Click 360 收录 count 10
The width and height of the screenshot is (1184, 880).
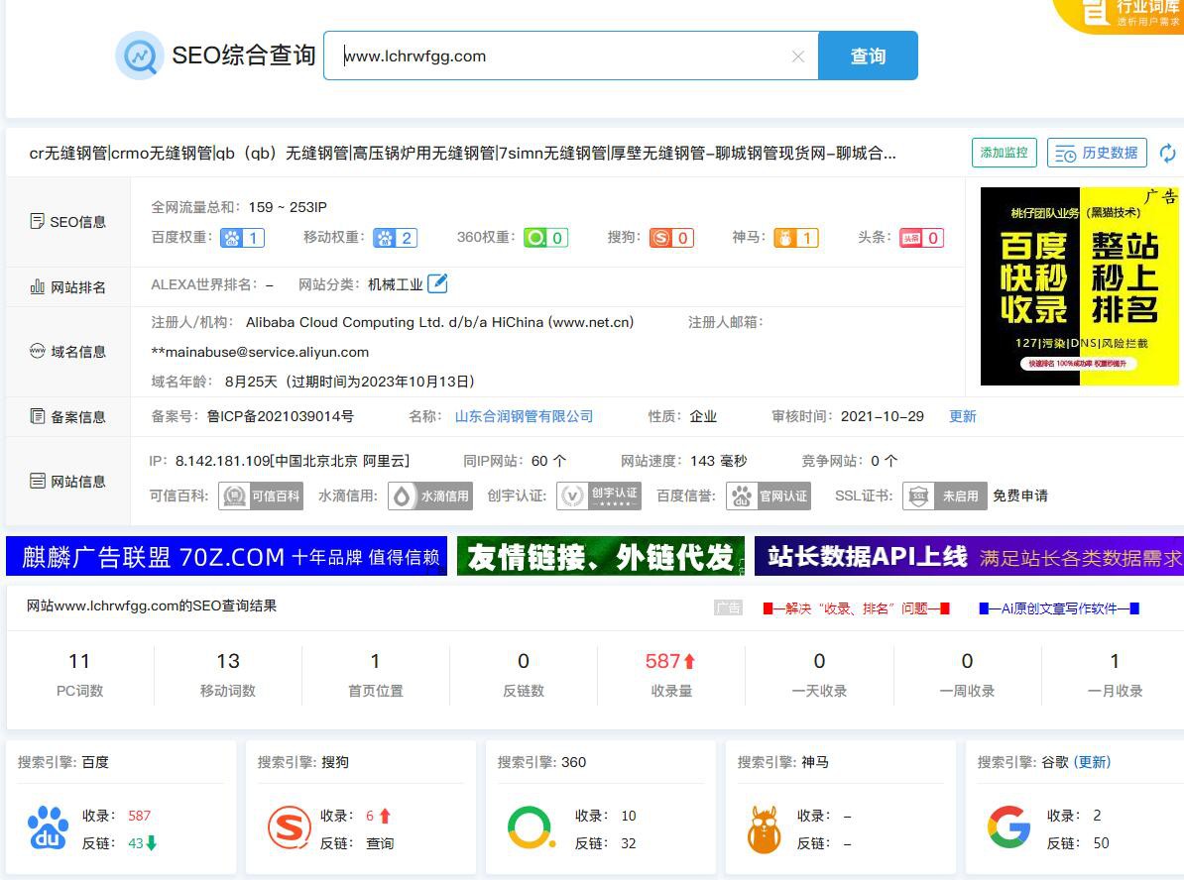click(629, 816)
